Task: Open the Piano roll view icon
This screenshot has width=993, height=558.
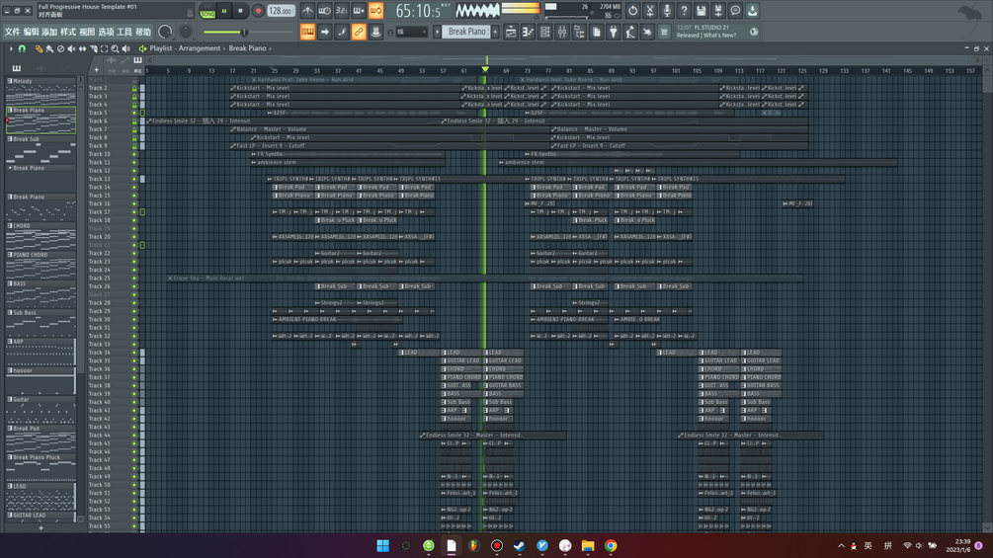Action: (x=528, y=32)
